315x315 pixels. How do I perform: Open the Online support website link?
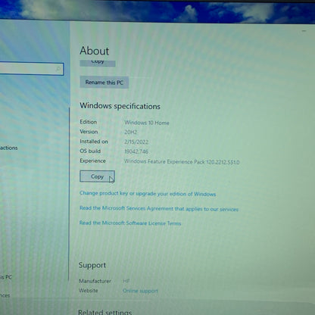pyautogui.click(x=140, y=291)
